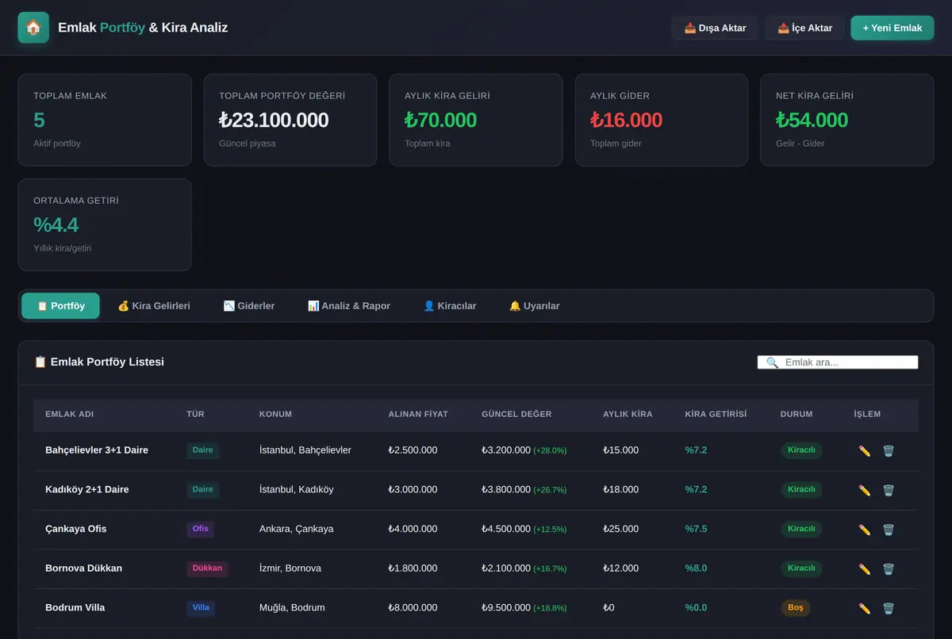Go to Analiz & Rapor tab
Viewport: 952px width, 639px height.
349,306
